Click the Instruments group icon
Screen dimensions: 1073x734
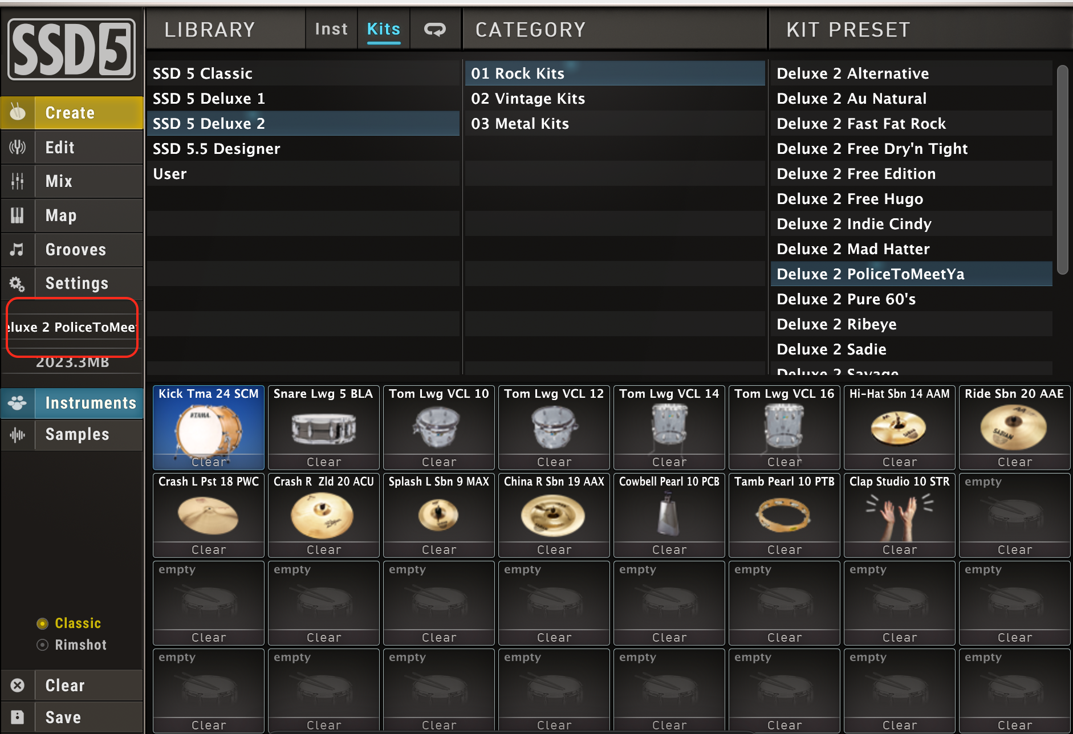[18, 403]
